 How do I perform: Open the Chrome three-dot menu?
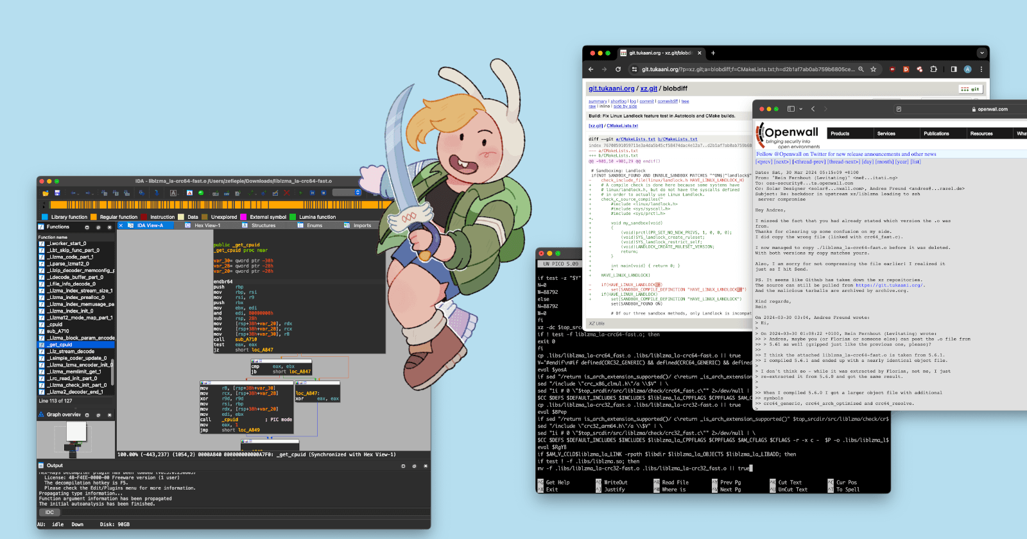point(981,69)
